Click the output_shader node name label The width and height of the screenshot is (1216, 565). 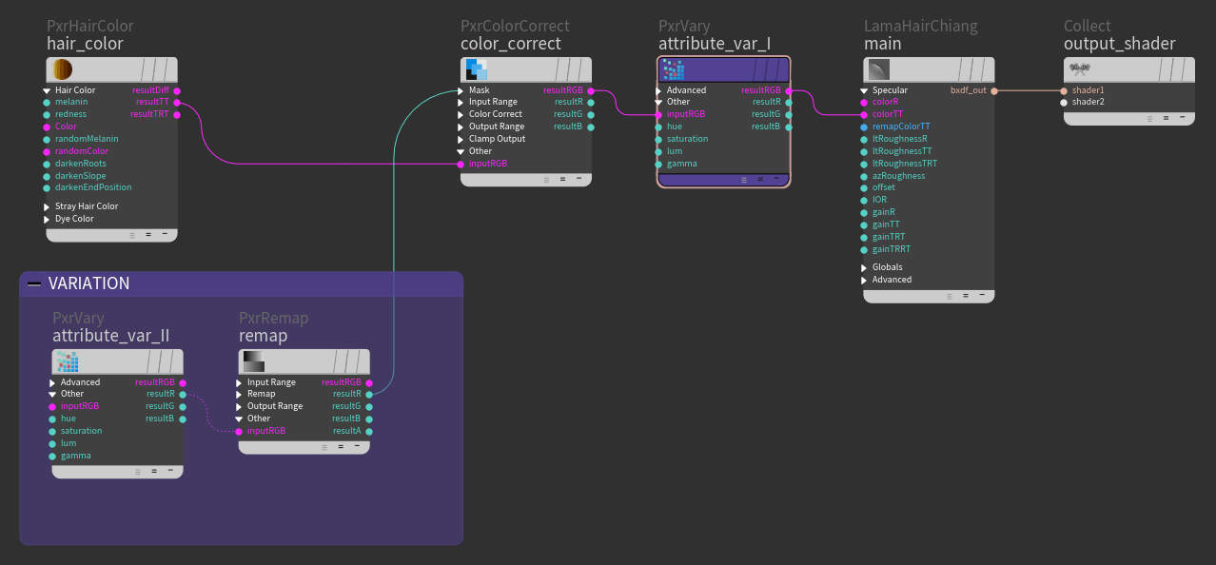tap(1119, 44)
